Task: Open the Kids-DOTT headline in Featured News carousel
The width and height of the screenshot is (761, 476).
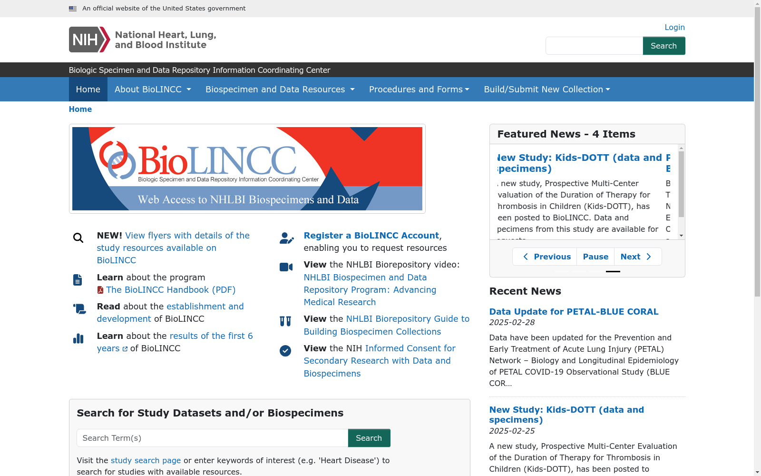Action: (579, 163)
